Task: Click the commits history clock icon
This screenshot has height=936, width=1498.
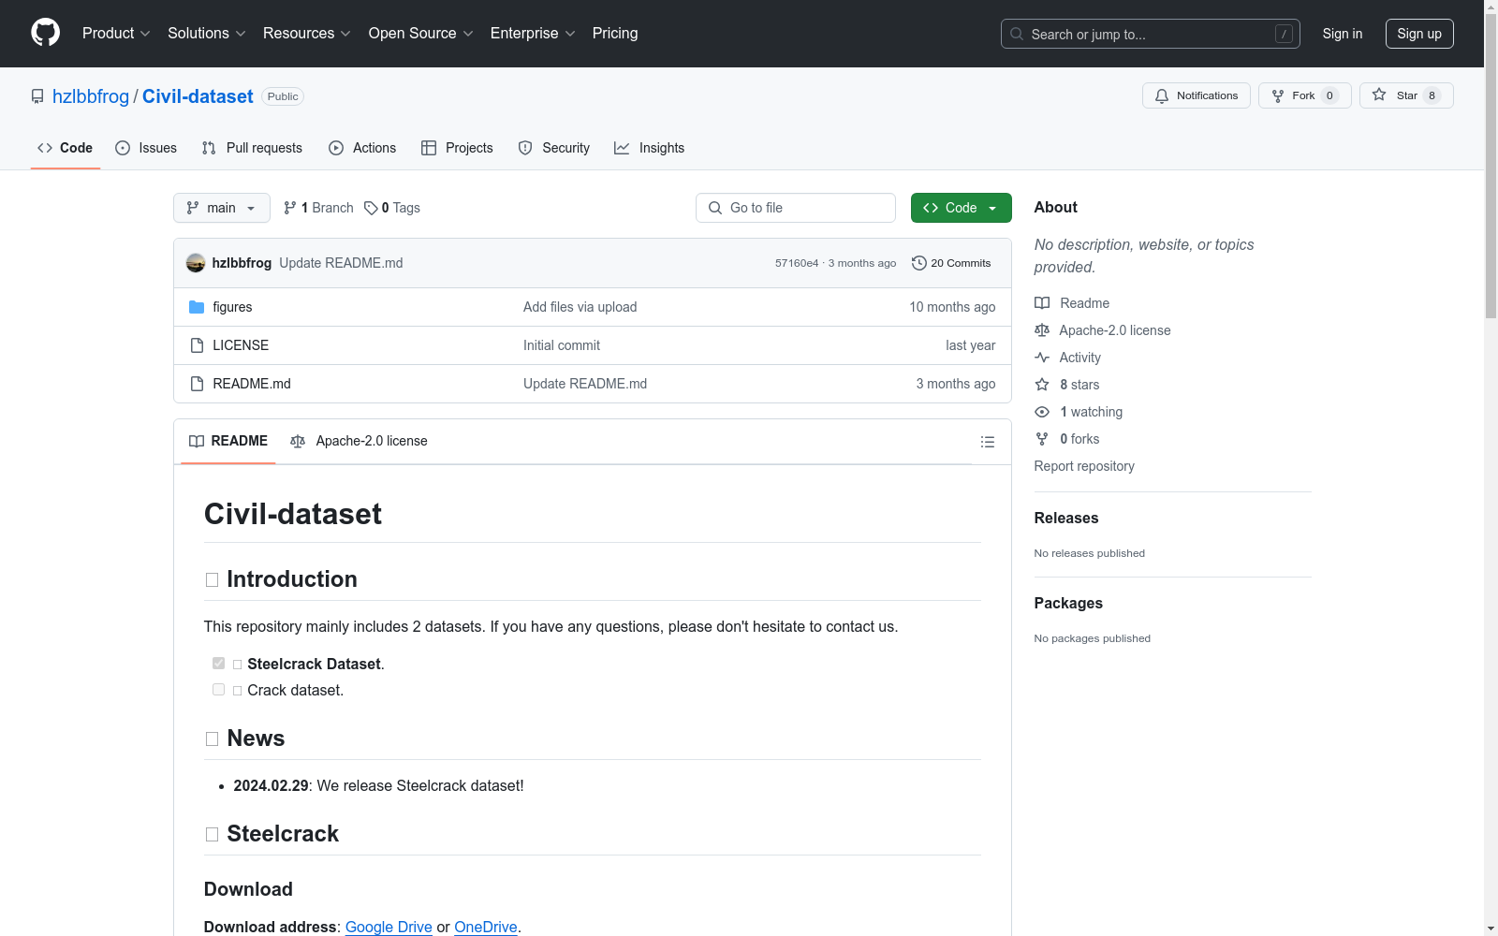Action: pyautogui.click(x=919, y=263)
